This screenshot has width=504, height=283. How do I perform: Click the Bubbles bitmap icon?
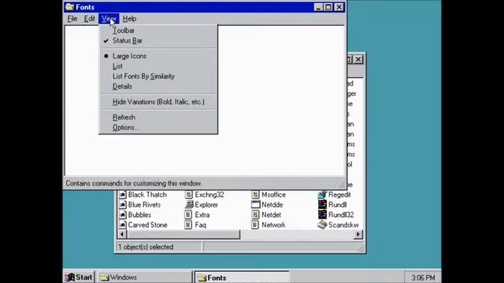click(123, 215)
